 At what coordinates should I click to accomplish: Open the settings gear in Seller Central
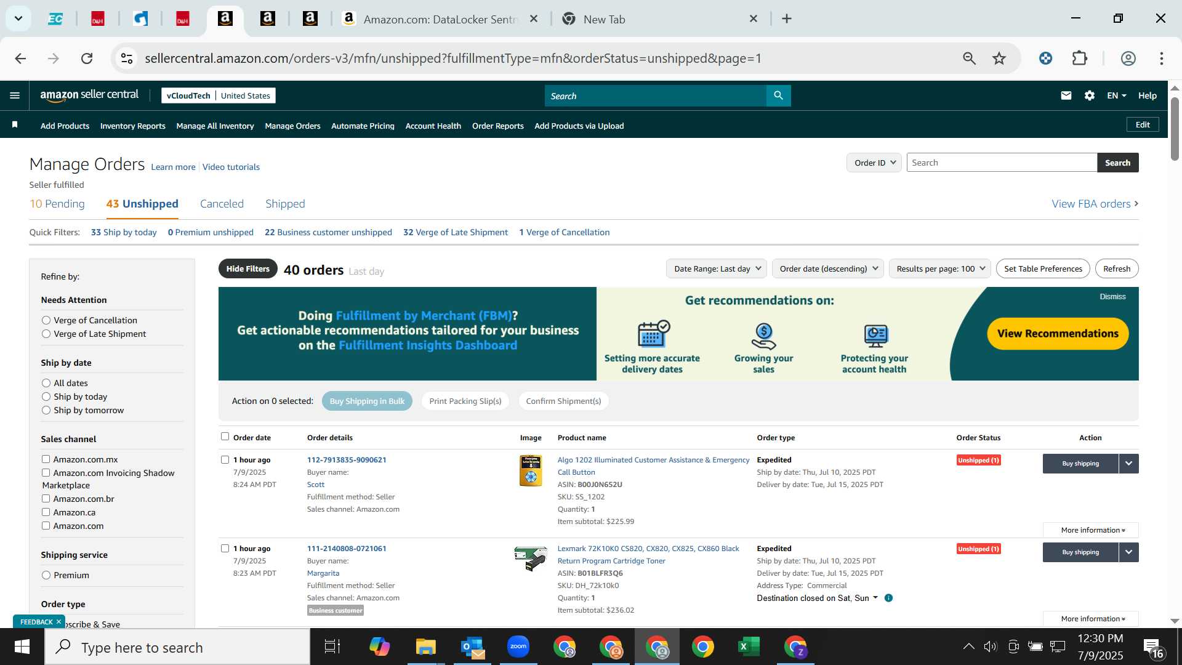tap(1090, 95)
